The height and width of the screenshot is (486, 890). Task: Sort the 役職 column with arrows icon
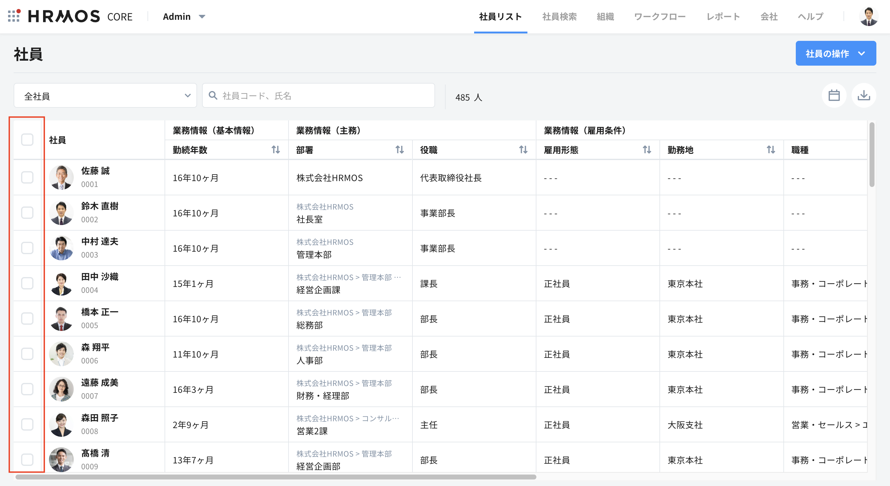523,150
